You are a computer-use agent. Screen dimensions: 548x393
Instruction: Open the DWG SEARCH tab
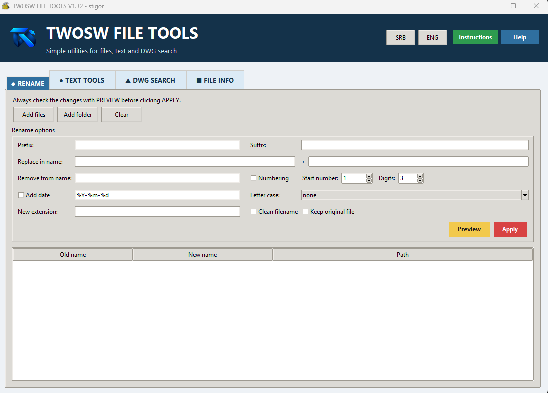150,80
